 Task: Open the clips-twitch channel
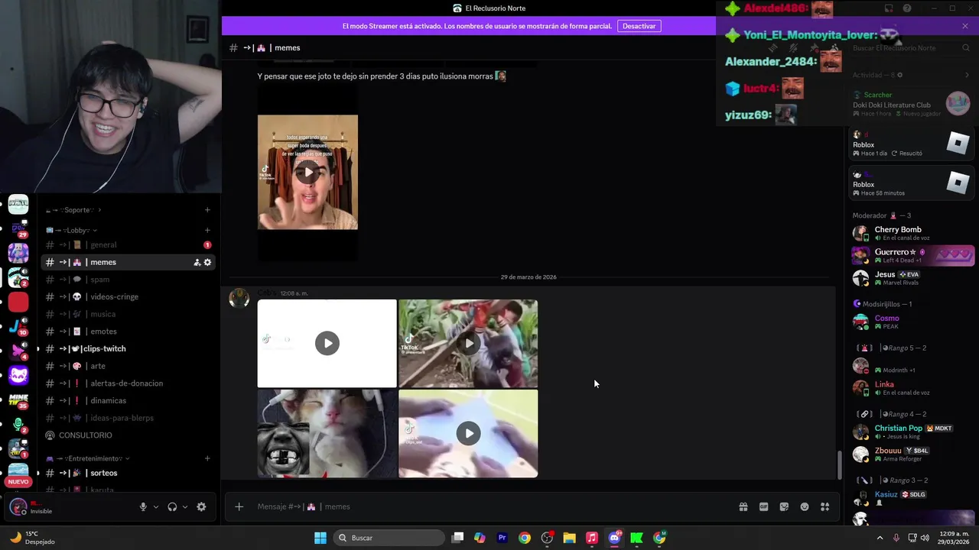tap(128, 348)
